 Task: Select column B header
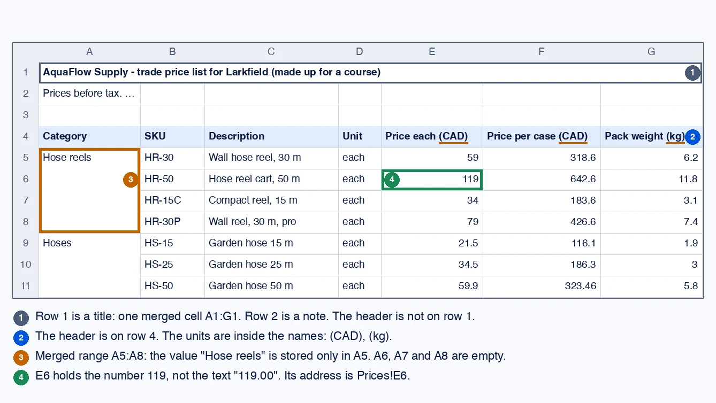[172, 52]
